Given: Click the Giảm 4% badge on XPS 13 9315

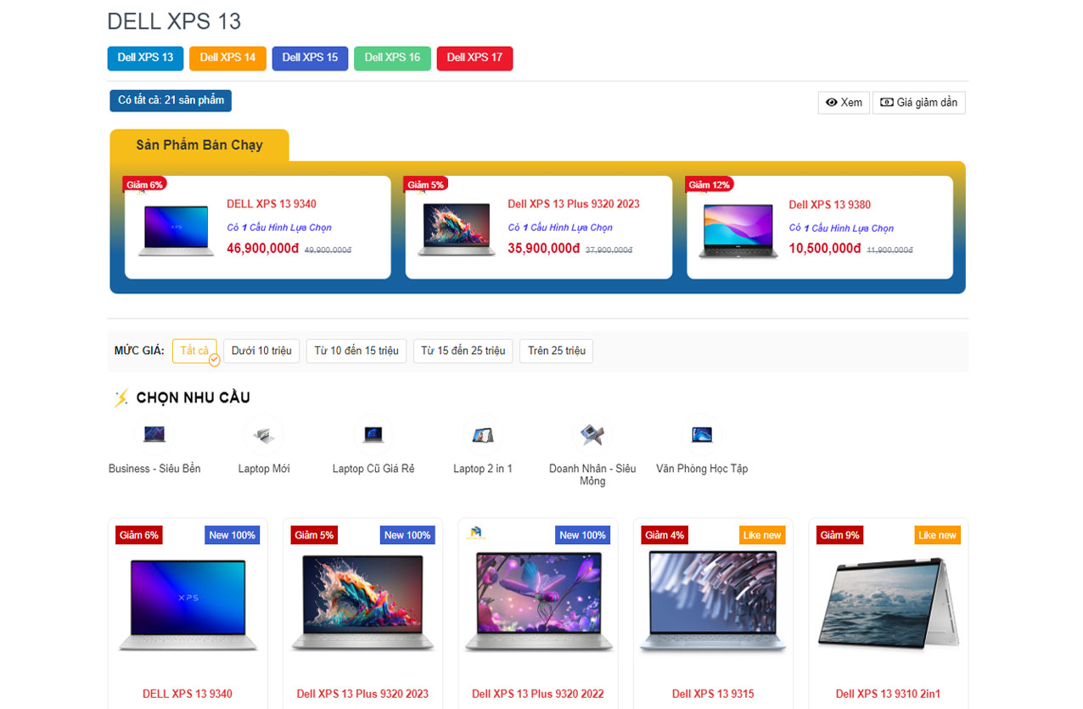Looking at the screenshot, I should coord(665,535).
